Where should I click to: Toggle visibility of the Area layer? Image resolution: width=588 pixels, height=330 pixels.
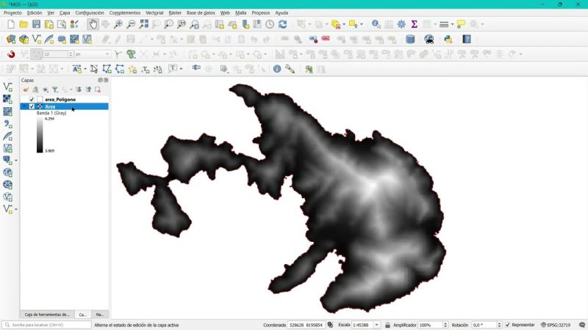pos(32,106)
